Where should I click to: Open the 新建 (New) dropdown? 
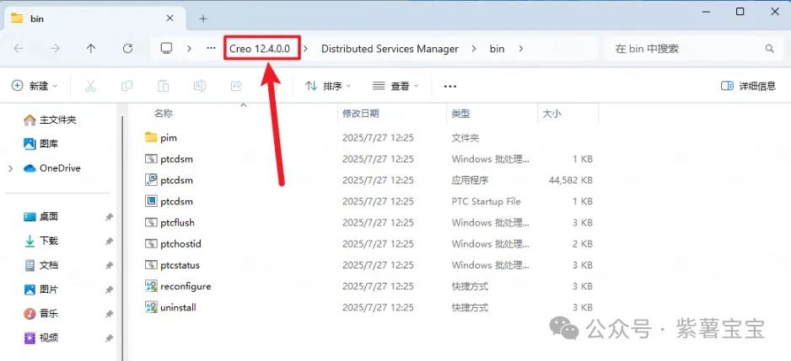35,86
